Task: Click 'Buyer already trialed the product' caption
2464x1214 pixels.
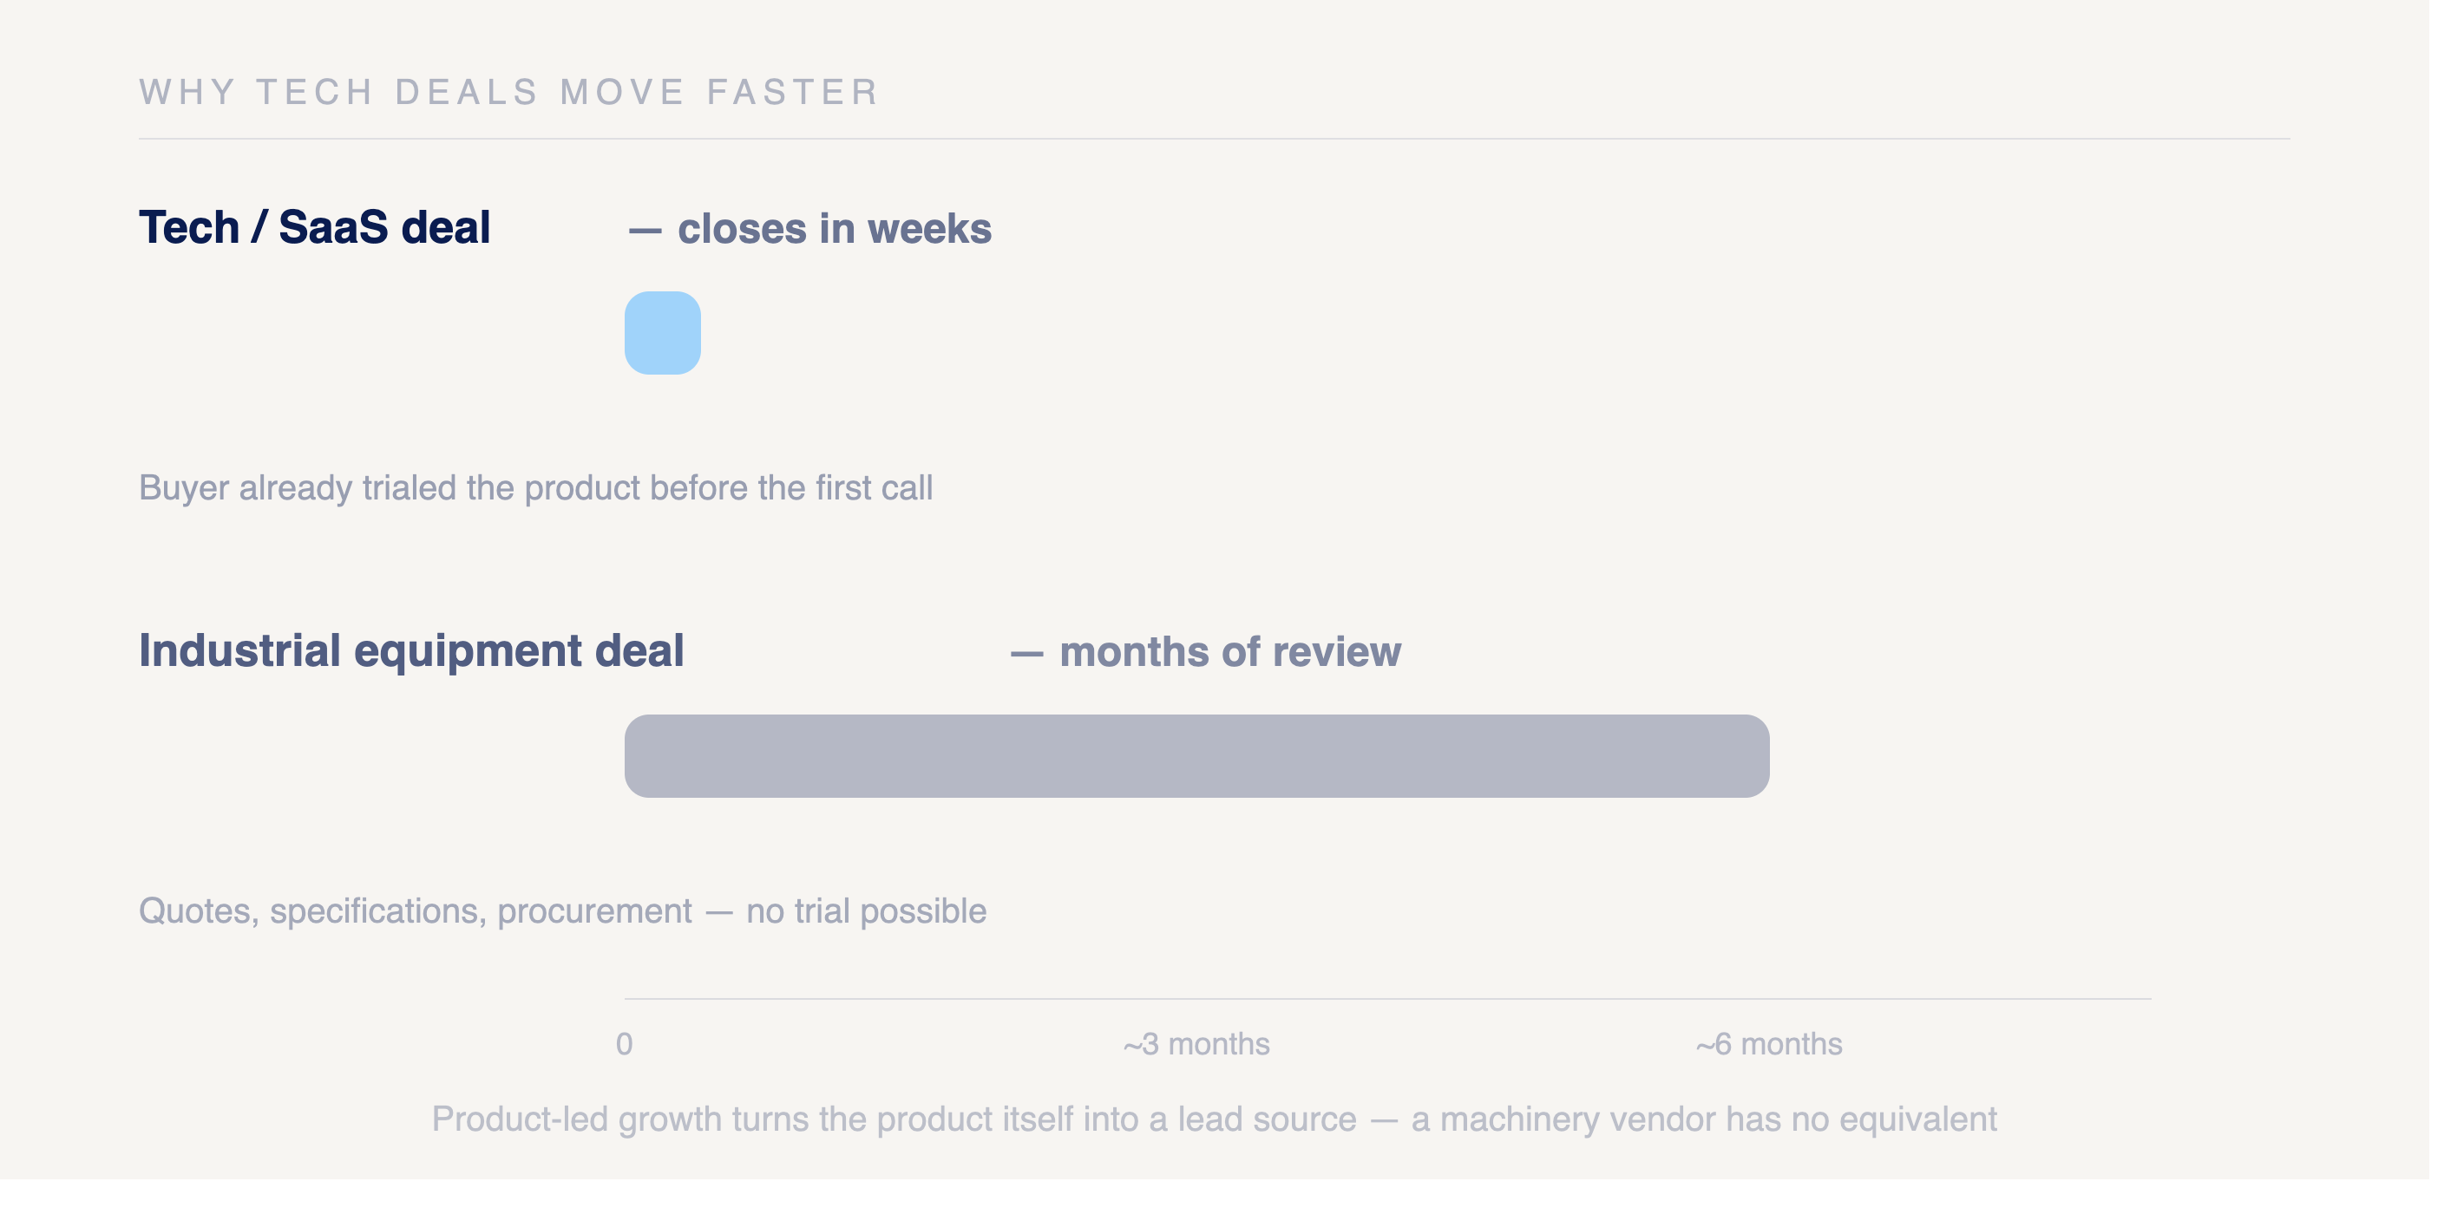Action: pos(535,487)
